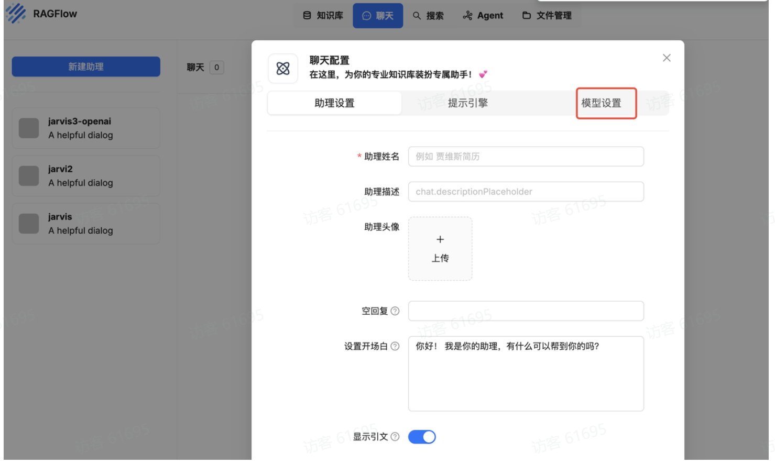Click the jarvis assistant name
This screenshot has width=775, height=464.
tap(60, 217)
